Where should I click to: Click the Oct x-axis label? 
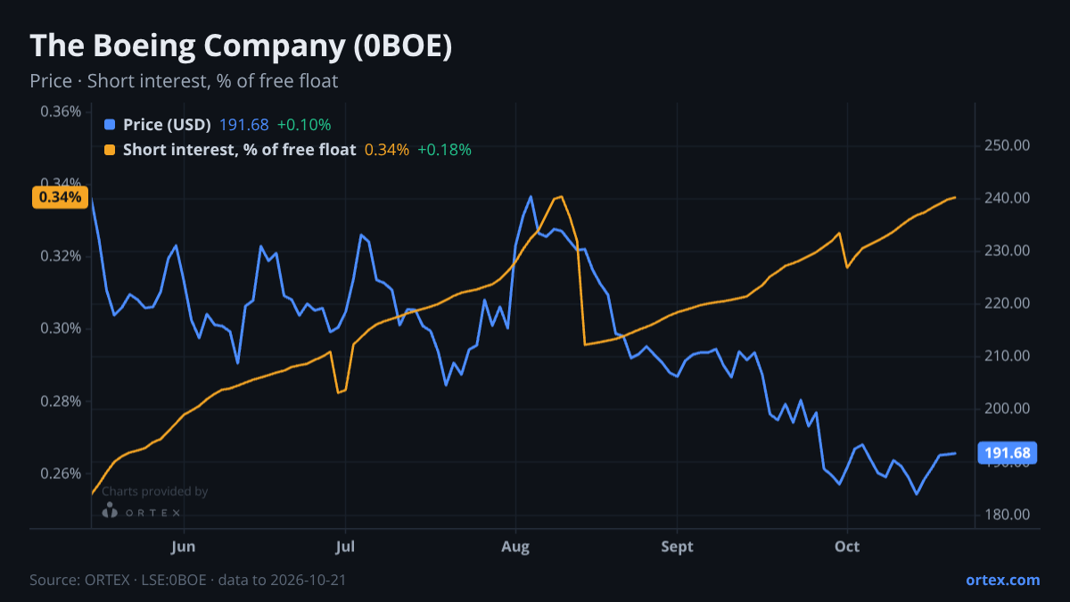click(847, 546)
